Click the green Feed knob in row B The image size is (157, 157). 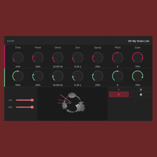pyautogui.click(x=38, y=76)
